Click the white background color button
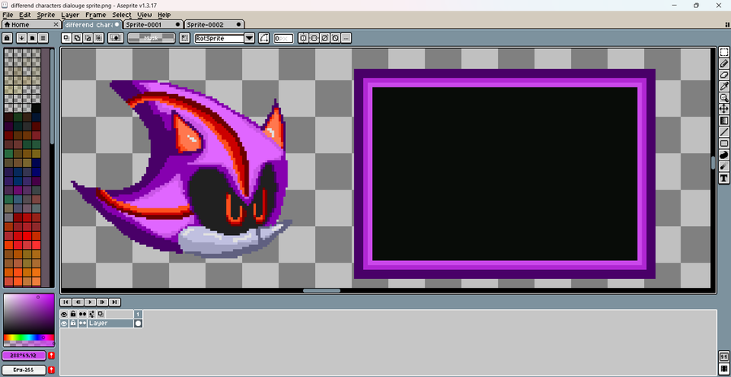731x377 pixels. (x=24, y=370)
